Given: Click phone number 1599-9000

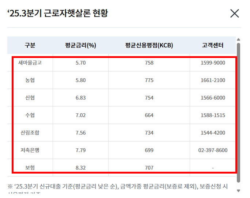Looking at the screenshot, I should pos(213,63).
